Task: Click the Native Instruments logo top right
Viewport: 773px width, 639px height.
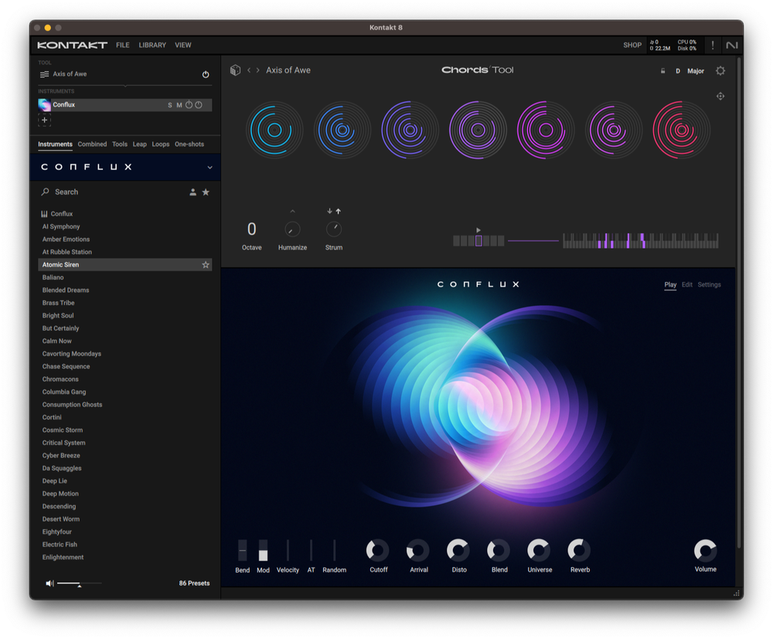Action: (731, 46)
